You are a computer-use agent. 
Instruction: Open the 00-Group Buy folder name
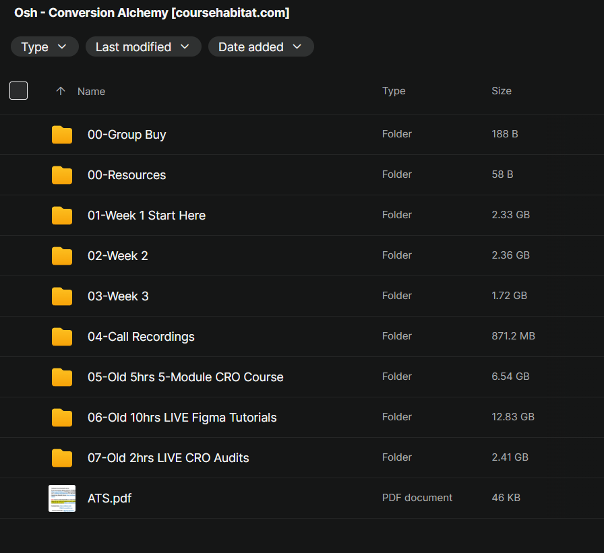(x=127, y=135)
